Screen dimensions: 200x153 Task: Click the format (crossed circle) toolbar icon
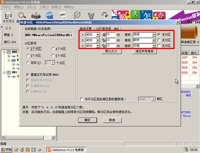(77, 15)
